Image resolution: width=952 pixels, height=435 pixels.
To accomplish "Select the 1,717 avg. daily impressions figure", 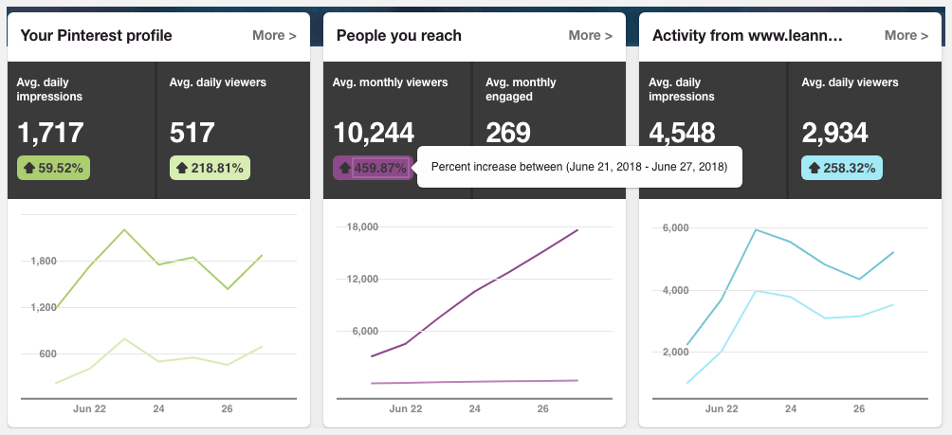I will coord(50,133).
